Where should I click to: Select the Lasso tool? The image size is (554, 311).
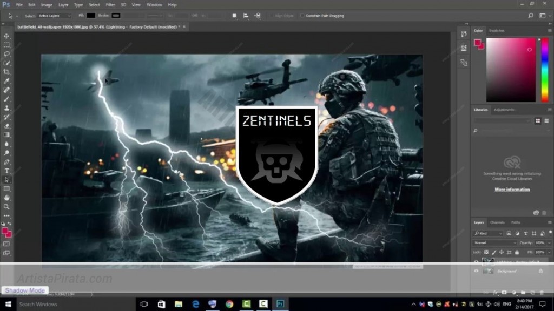coord(6,54)
